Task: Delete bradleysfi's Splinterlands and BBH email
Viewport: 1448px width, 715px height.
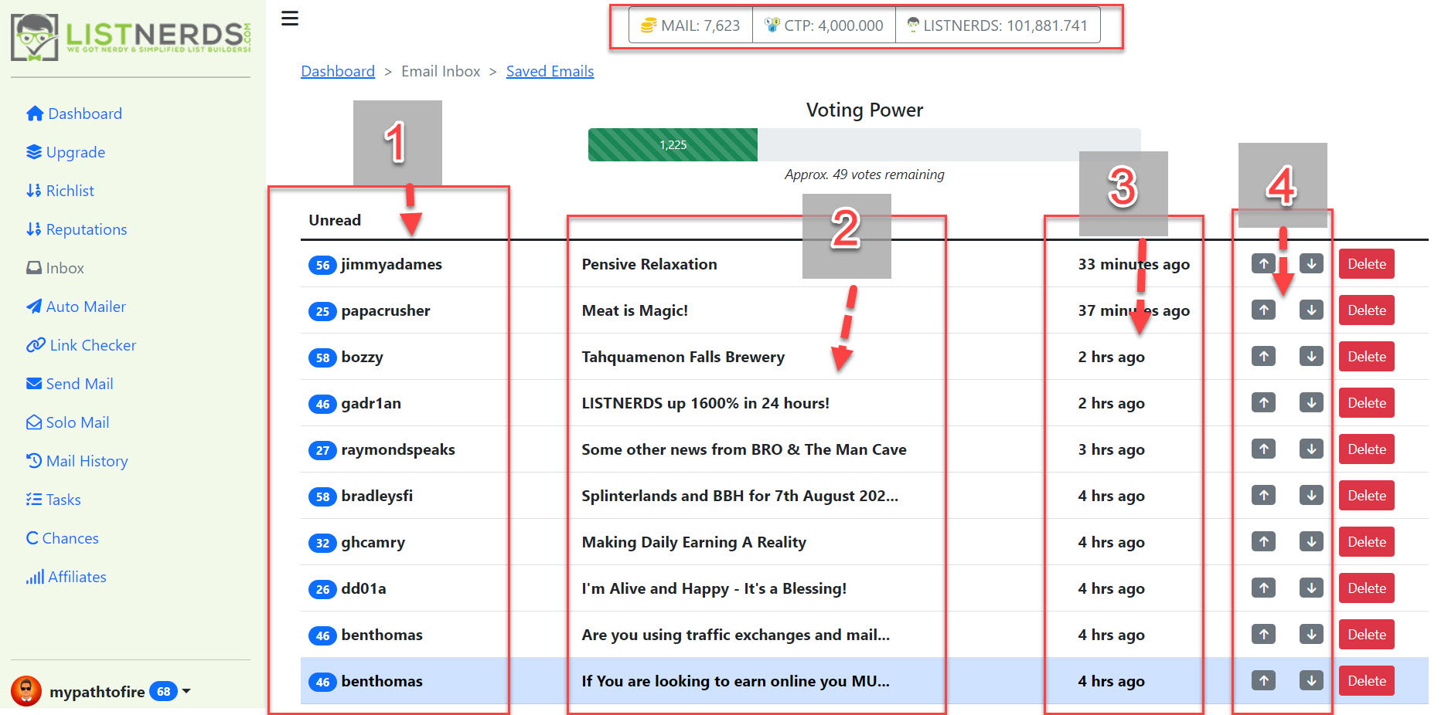Action: 1367,496
